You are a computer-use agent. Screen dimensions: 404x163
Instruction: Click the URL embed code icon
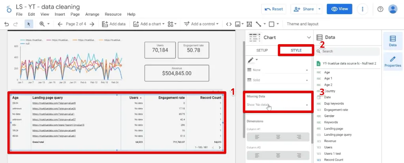tap(229, 24)
